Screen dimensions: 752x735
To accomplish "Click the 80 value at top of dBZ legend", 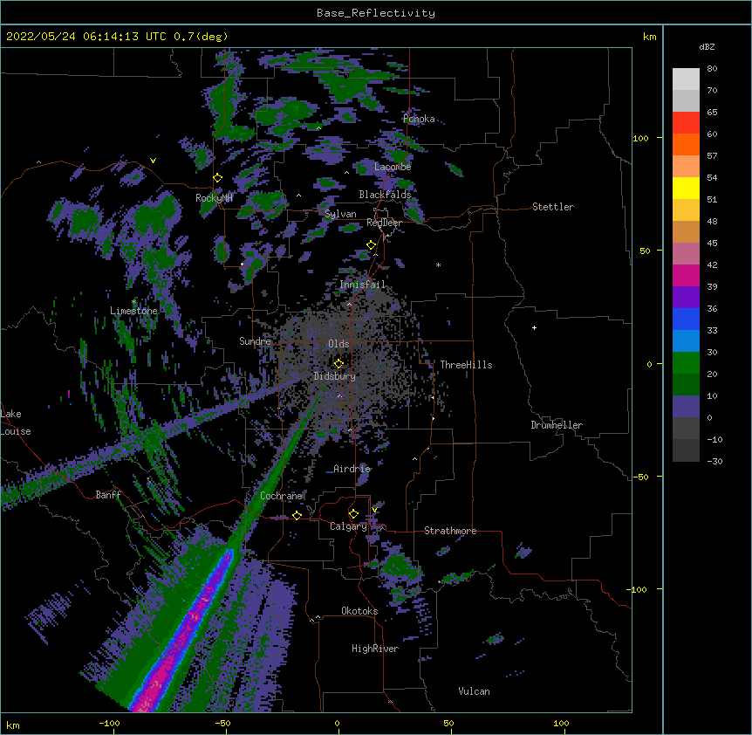I will (x=712, y=69).
